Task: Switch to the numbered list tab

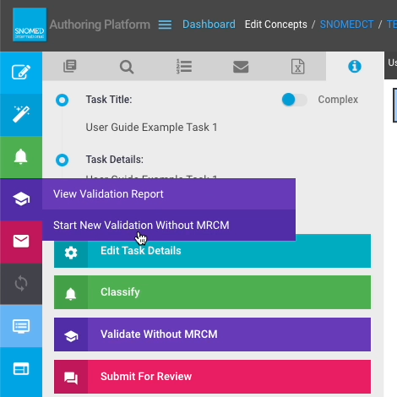Action: (x=184, y=67)
